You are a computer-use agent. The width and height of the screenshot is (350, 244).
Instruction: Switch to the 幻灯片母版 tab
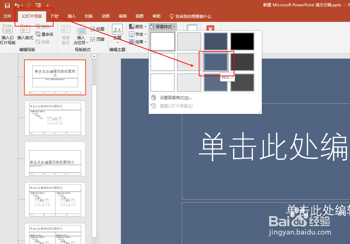(32, 16)
